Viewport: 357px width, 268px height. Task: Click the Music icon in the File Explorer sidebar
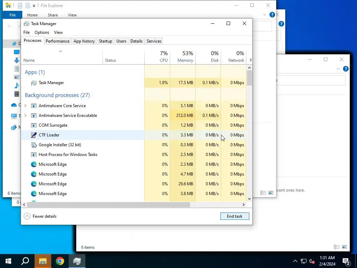(17, 85)
